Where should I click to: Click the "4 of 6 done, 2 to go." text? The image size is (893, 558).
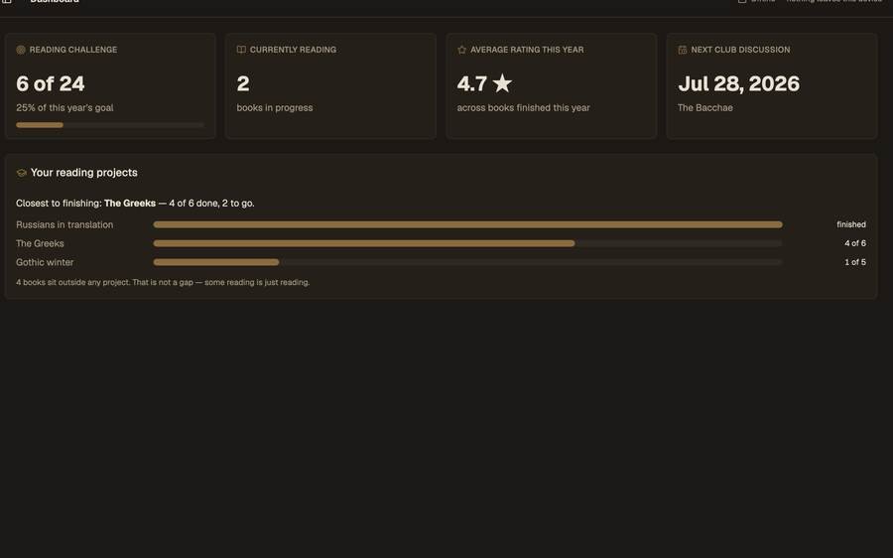(212, 203)
